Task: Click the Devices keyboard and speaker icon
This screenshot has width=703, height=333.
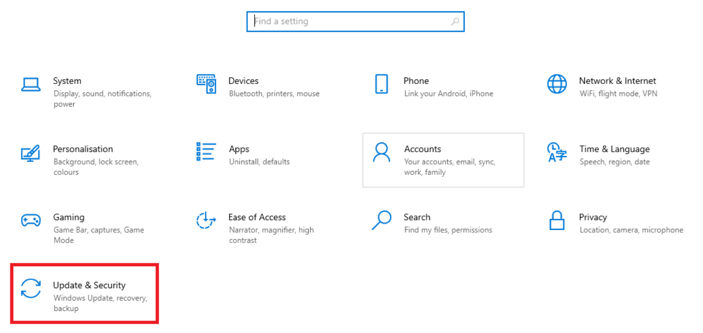Action: [206, 84]
